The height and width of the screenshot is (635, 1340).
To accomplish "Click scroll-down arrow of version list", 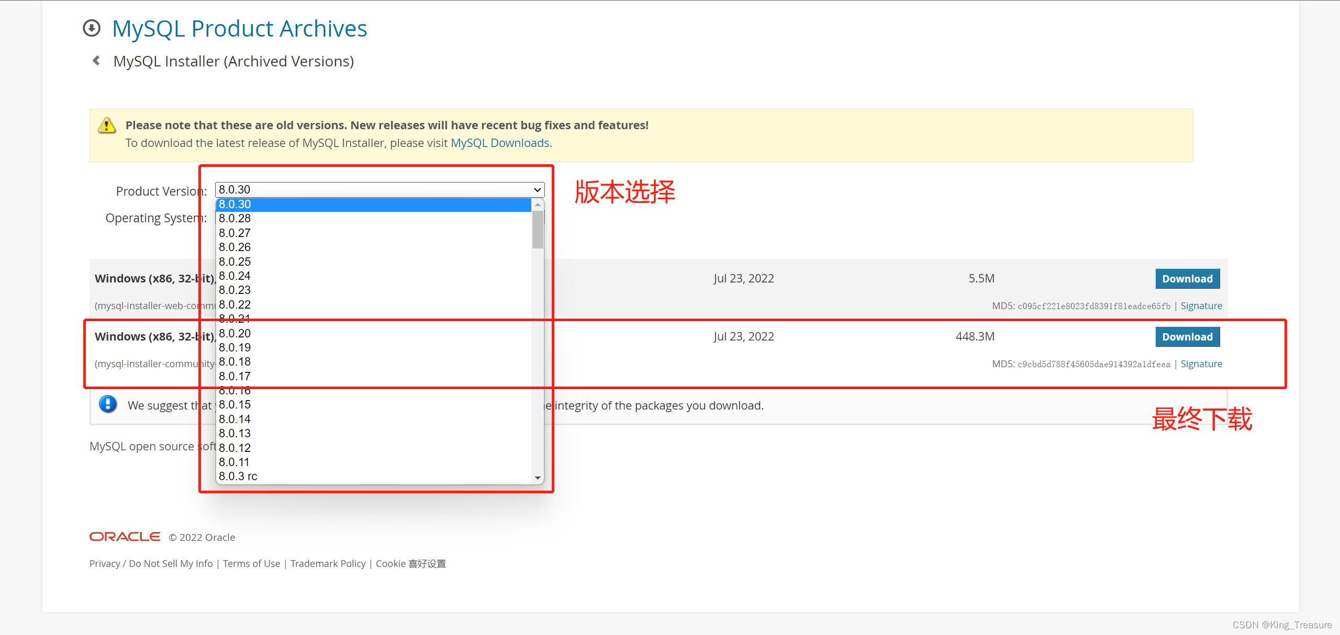I will [x=538, y=478].
